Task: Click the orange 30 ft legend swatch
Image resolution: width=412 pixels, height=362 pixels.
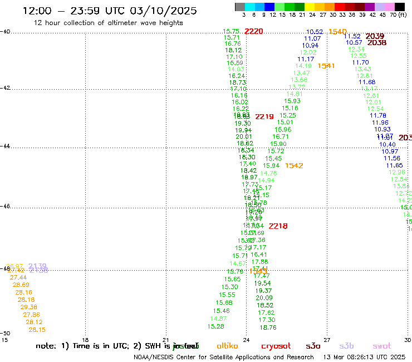Action: pos(330,7)
